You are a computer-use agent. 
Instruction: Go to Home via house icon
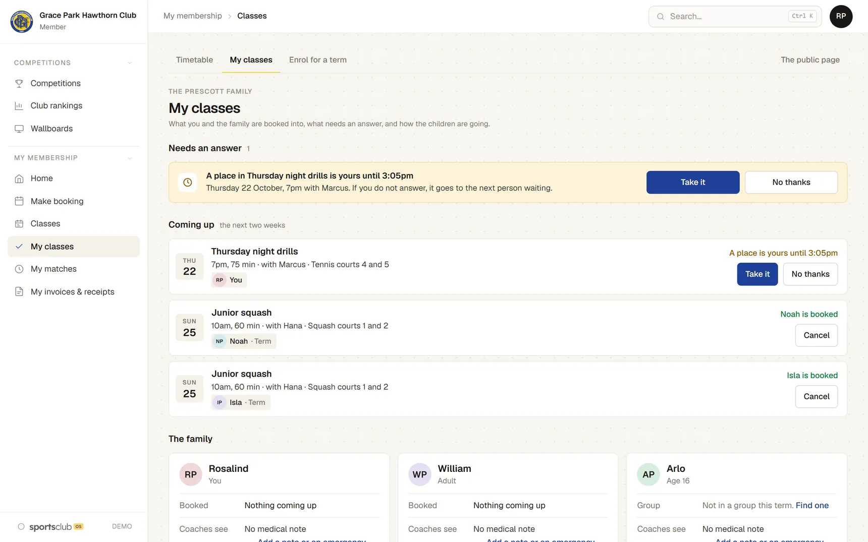19,178
